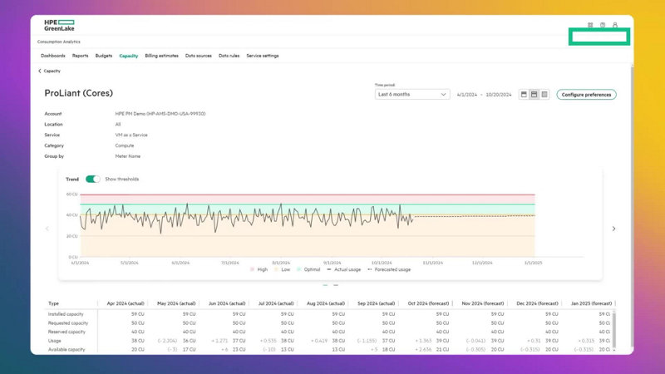Click the HPE PM Demo account value
This screenshot has width=665, height=374.
(160, 114)
